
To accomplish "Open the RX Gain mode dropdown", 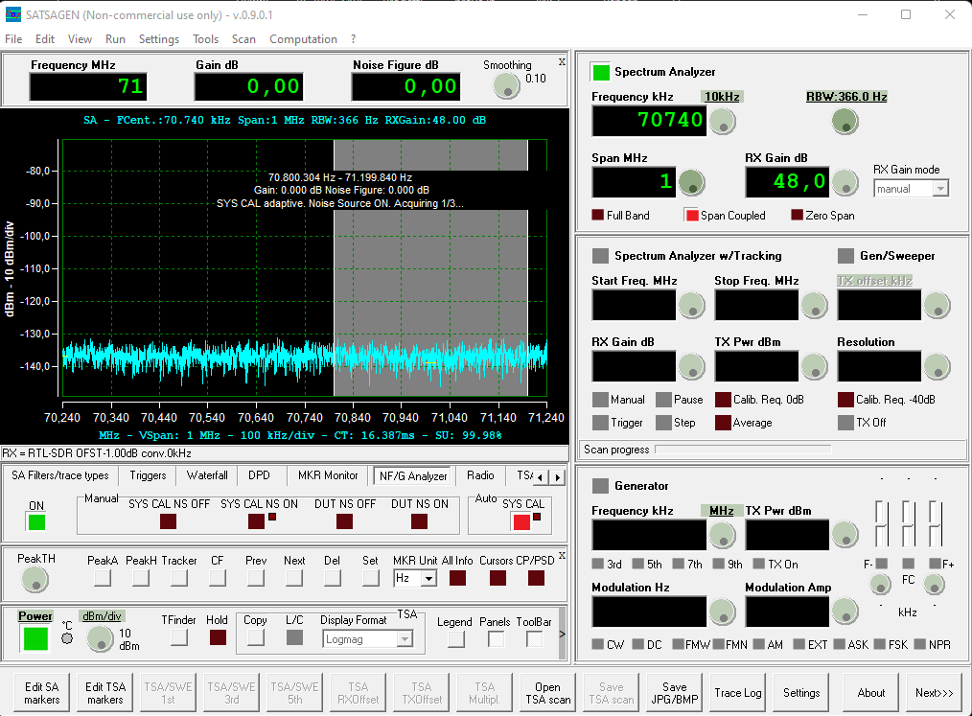I will (x=940, y=189).
